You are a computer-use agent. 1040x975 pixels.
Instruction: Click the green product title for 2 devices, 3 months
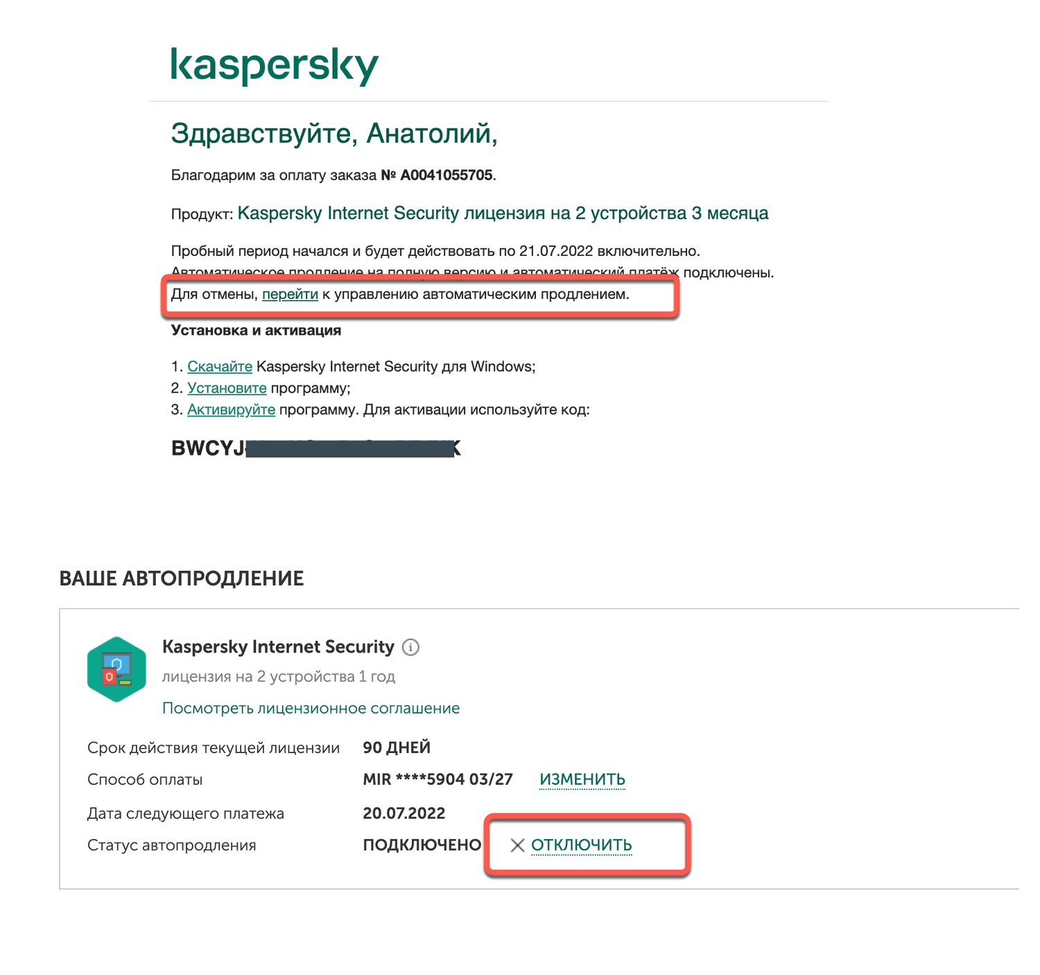(x=503, y=213)
